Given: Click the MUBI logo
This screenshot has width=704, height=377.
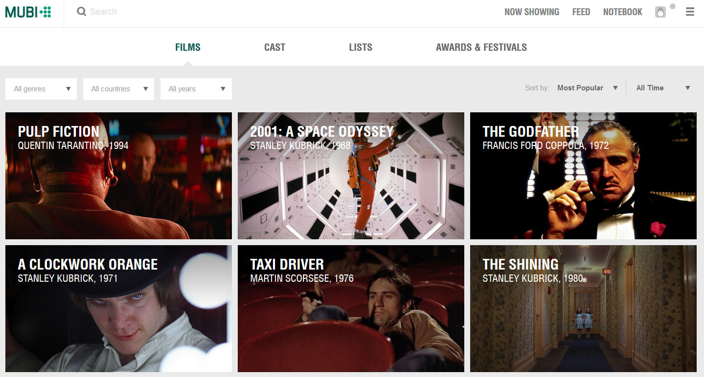Looking at the screenshot, I should [x=28, y=12].
